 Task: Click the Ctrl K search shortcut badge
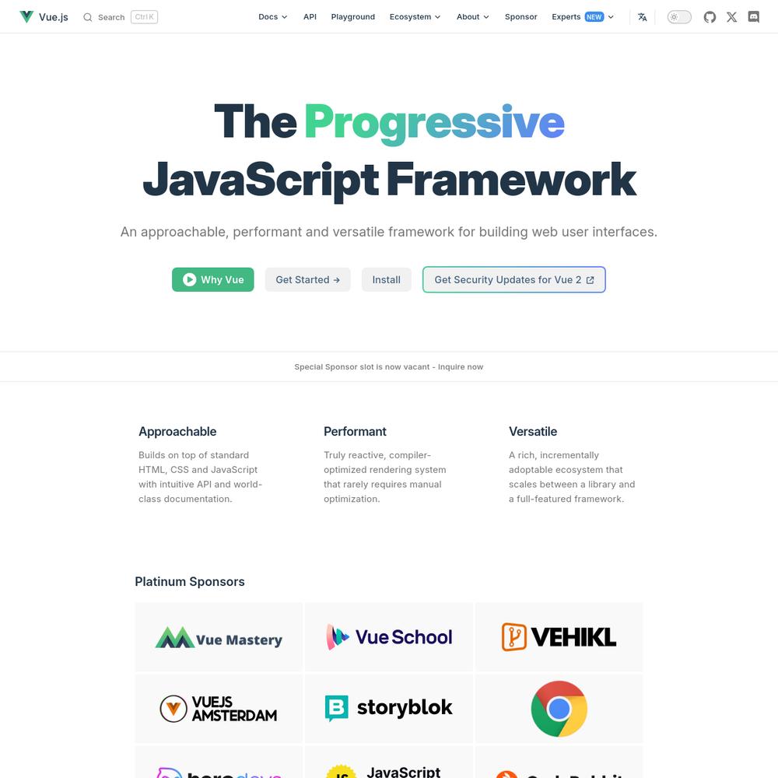145,17
